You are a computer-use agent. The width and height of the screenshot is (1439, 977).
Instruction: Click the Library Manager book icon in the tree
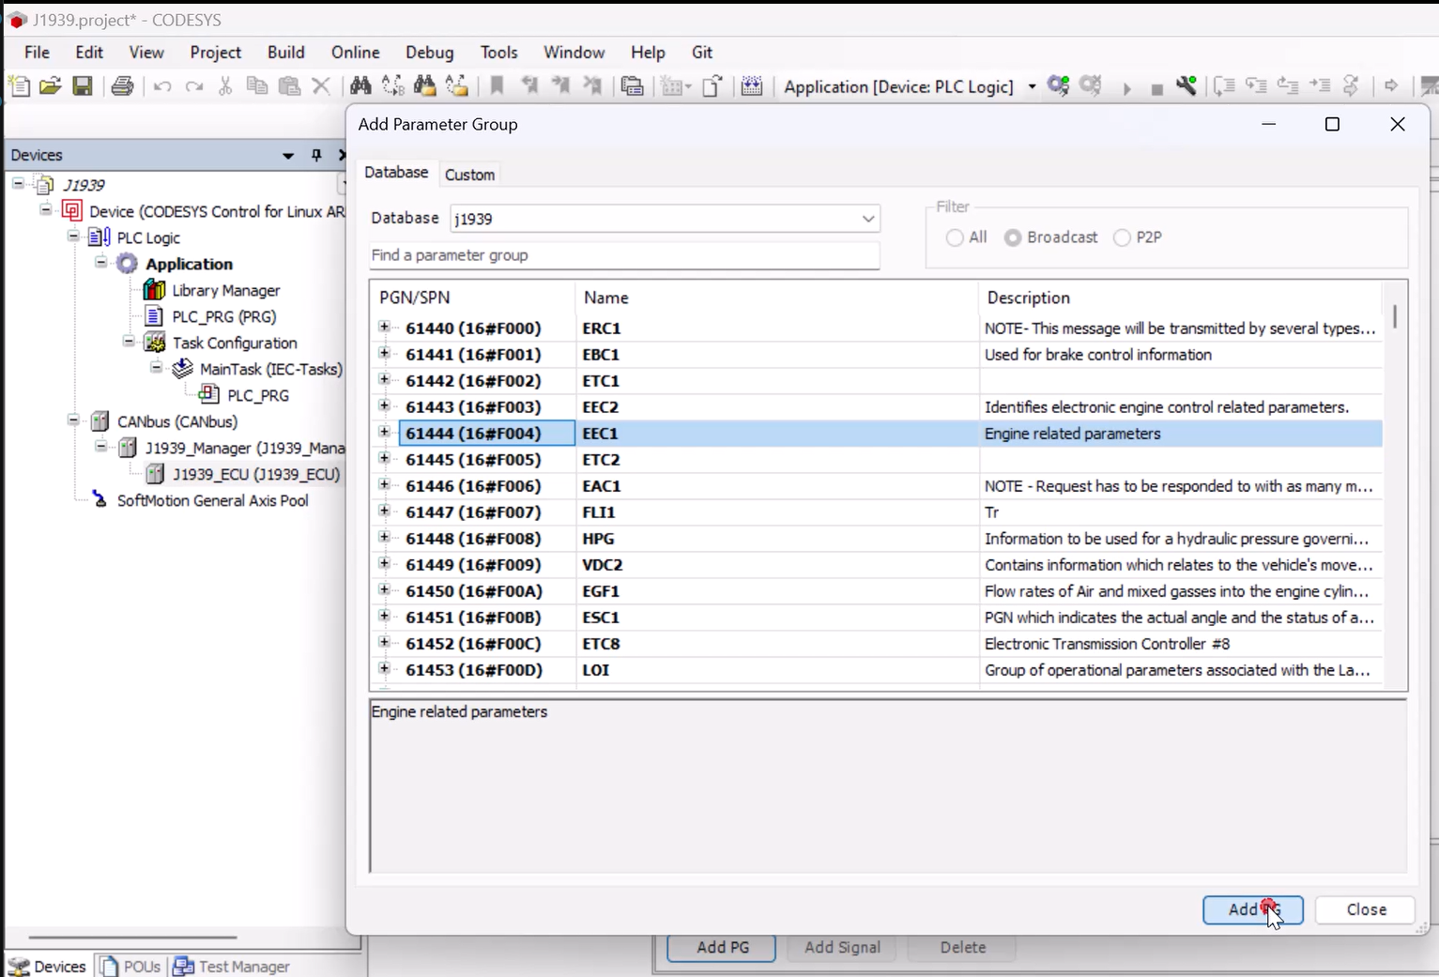point(155,290)
